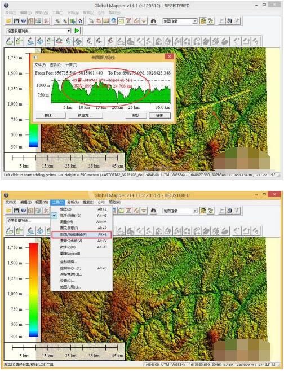284x371 pixels.
Task: Select the highlighted 剖面/视线路径 Alt+L menu item
Action: point(82,234)
